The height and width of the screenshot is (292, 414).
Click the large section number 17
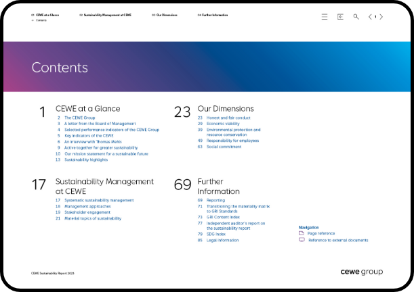pyautogui.click(x=39, y=185)
